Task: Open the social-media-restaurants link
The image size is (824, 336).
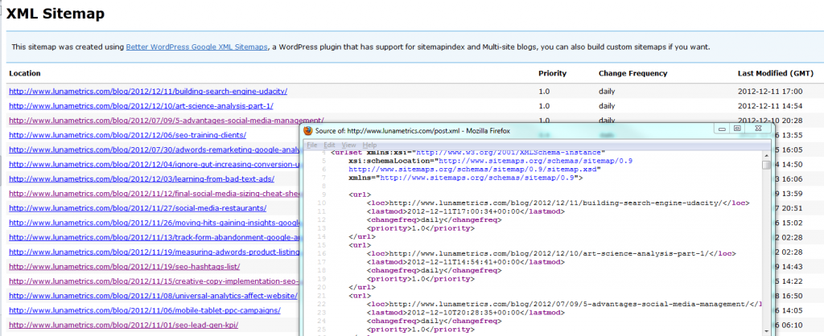Action: point(138,208)
